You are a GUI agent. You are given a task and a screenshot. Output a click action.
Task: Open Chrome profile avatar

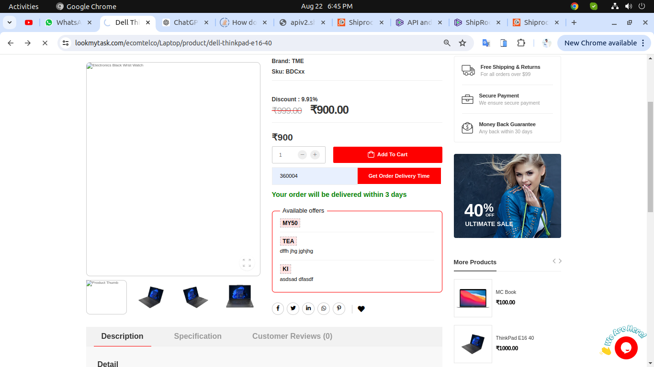[546, 43]
